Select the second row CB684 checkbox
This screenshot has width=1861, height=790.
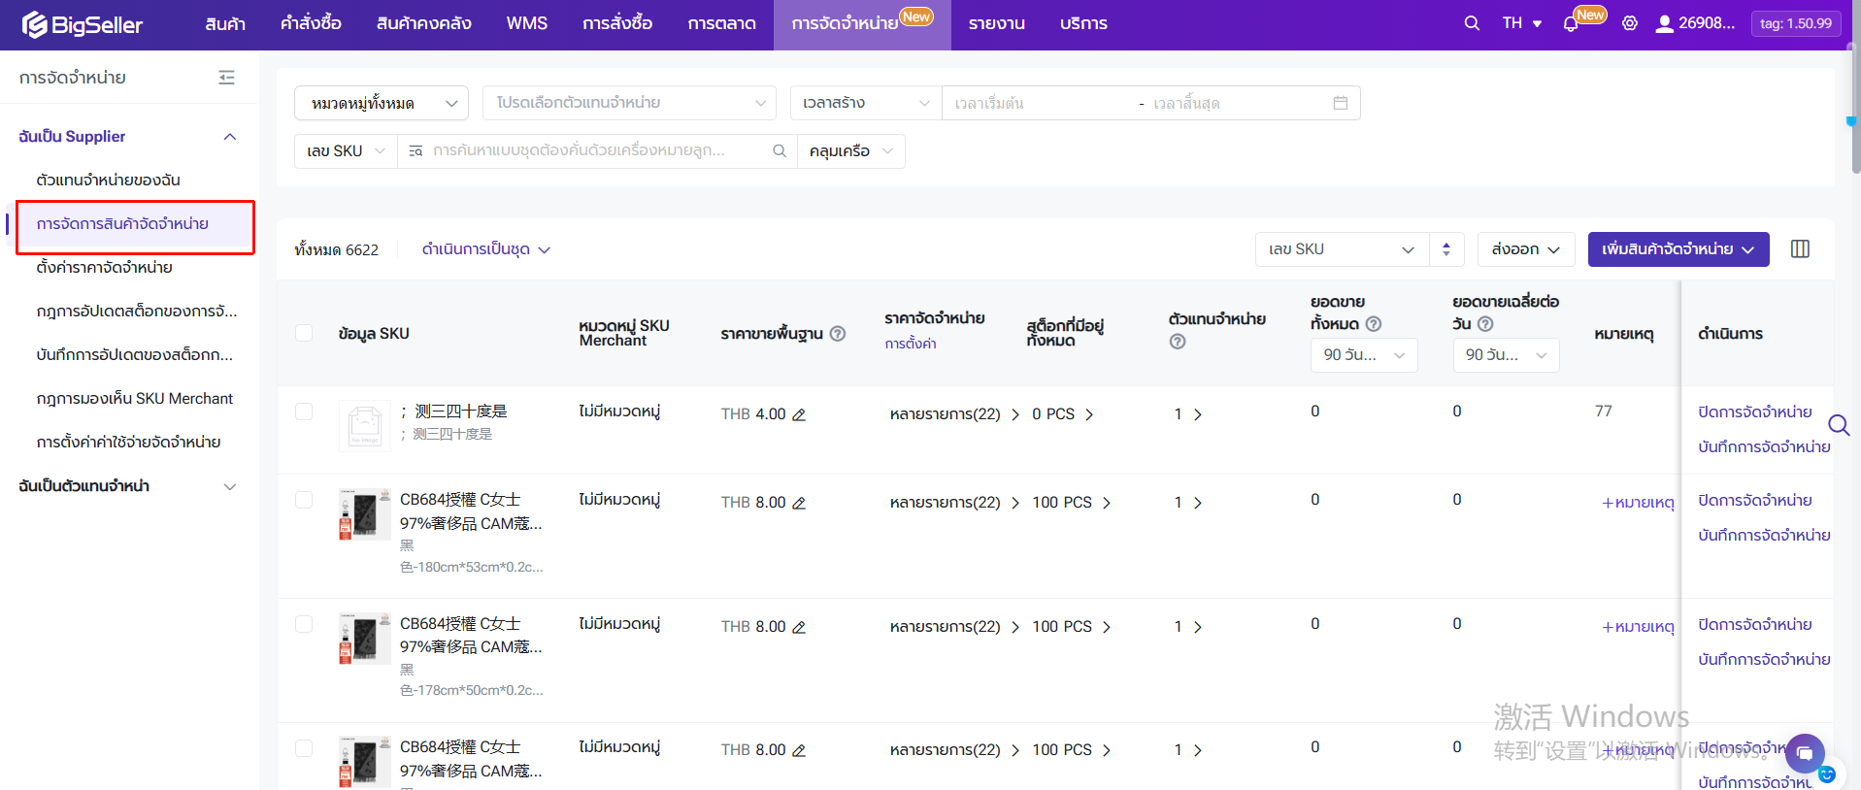304,500
